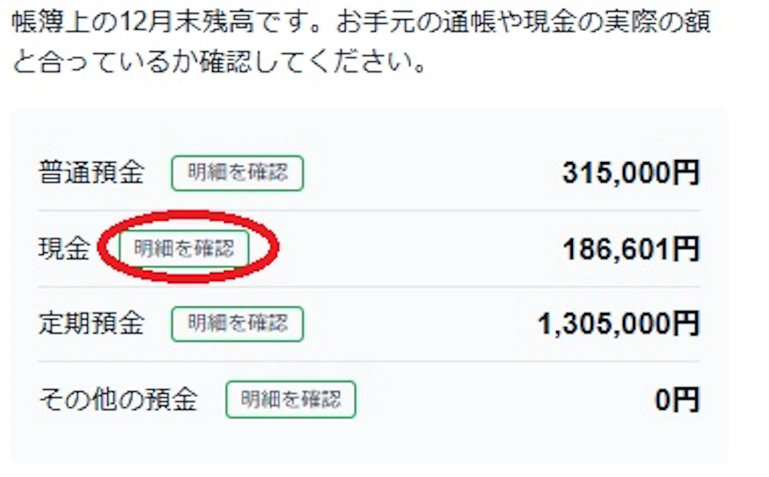The image size is (769, 477).
Task: Check details for 定期預金
Action: coord(237,323)
